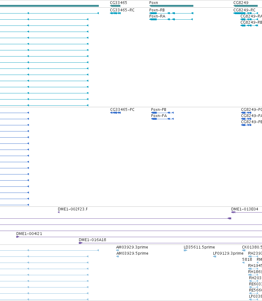Open the RH1869 EST entry
The image size is (262, 301).
pyautogui.click(x=253, y=275)
